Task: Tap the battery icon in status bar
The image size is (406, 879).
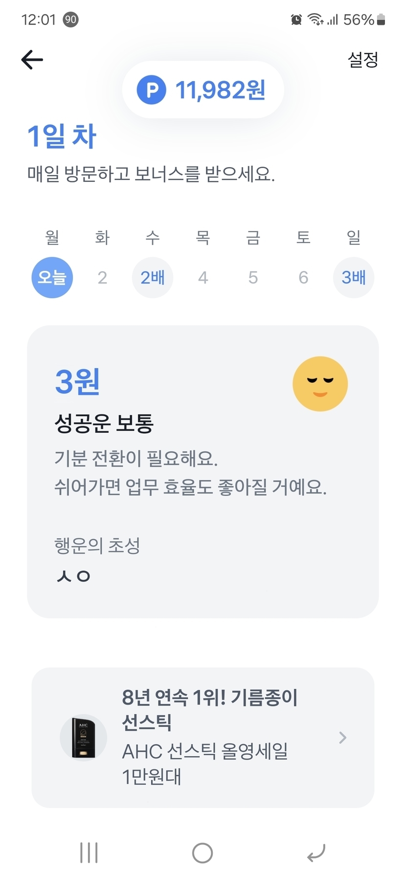Action: coord(382,20)
